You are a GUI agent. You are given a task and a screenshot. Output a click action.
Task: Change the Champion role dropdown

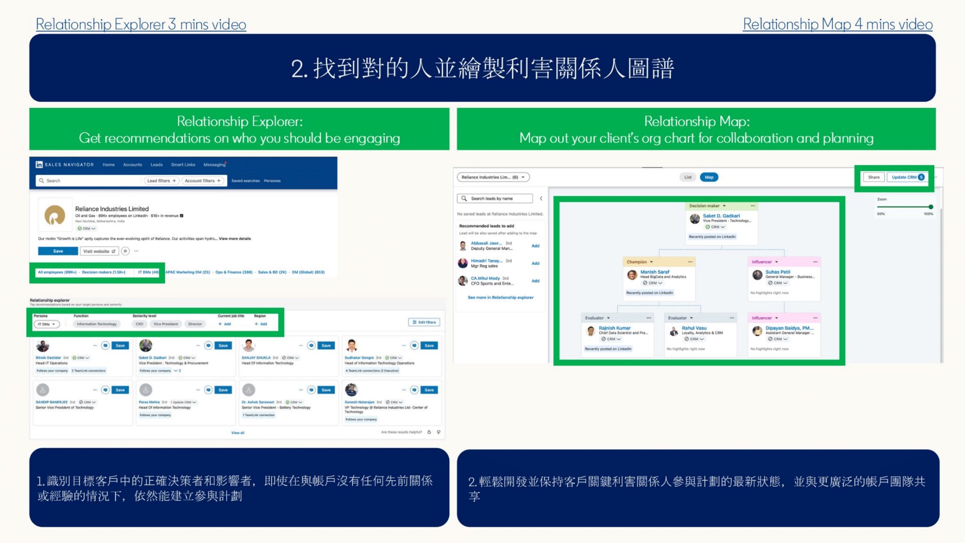pos(640,262)
